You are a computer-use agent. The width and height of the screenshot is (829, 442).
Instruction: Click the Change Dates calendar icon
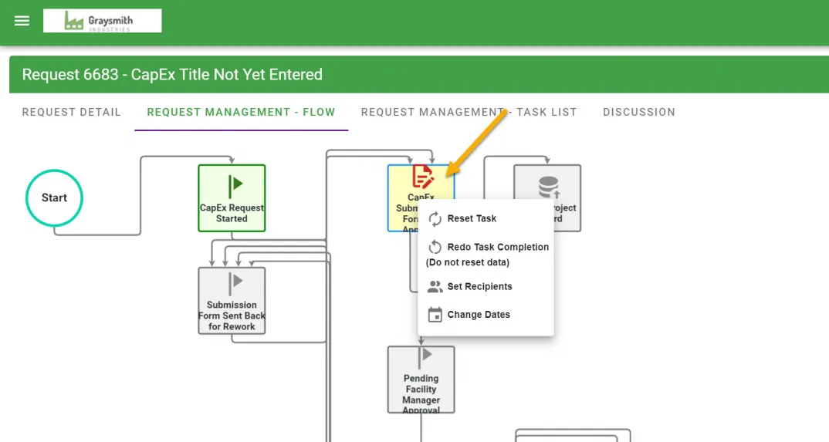(x=435, y=315)
